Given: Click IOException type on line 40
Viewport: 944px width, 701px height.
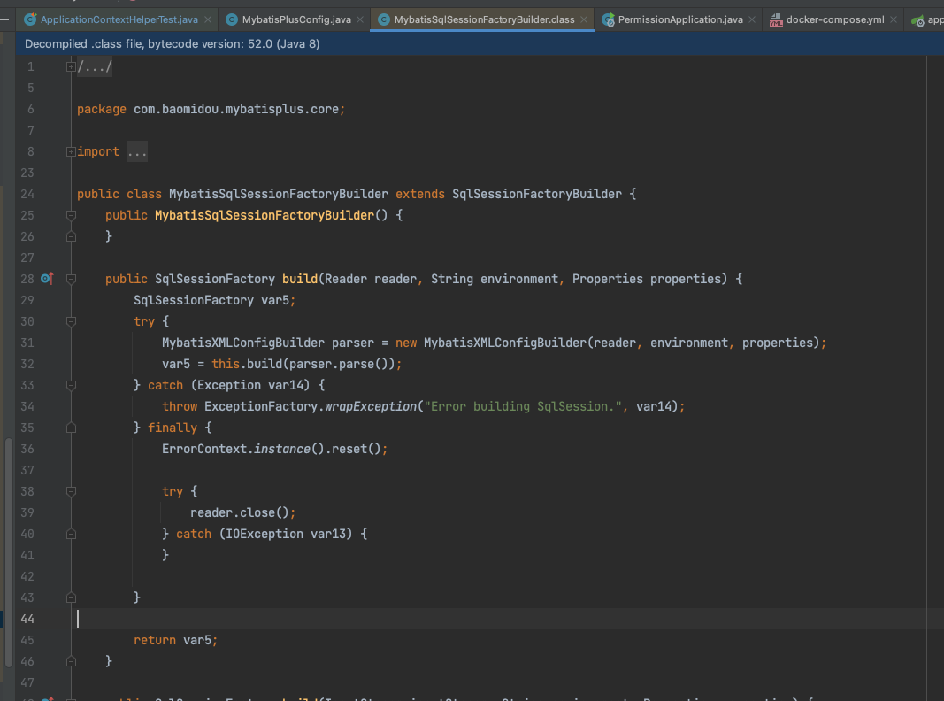Looking at the screenshot, I should coord(265,534).
